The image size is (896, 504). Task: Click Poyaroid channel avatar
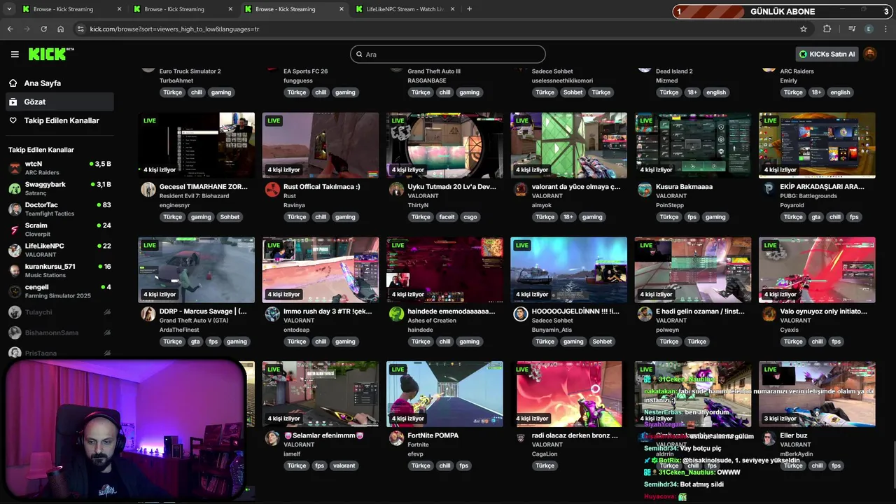point(769,190)
